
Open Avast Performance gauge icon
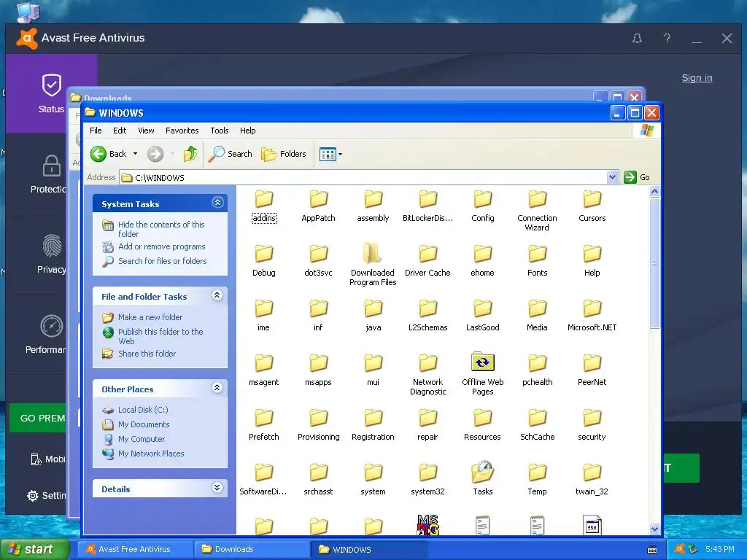[x=52, y=326]
